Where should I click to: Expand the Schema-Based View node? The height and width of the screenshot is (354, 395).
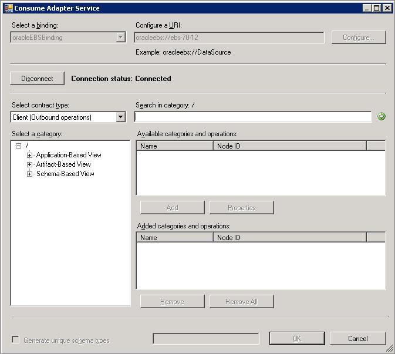pos(29,174)
